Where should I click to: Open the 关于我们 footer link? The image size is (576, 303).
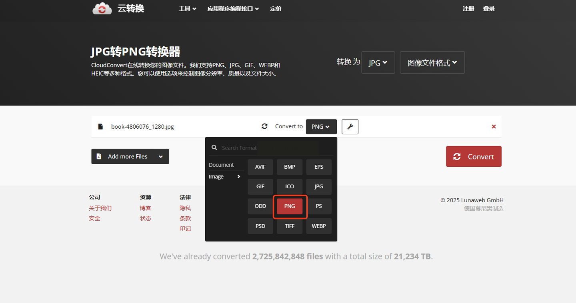click(x=100, y=208)
